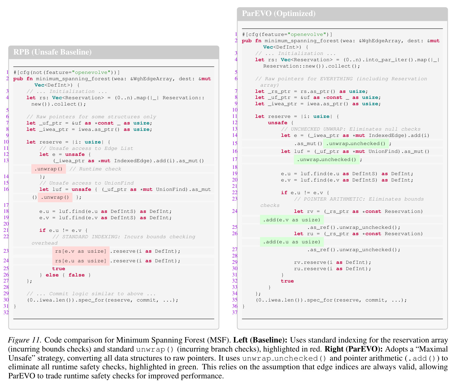The width and height of the screenshot is (453, 385).
Task: Click 'Left (Baseline):' in the caption
Action: (x=261, y=340)
